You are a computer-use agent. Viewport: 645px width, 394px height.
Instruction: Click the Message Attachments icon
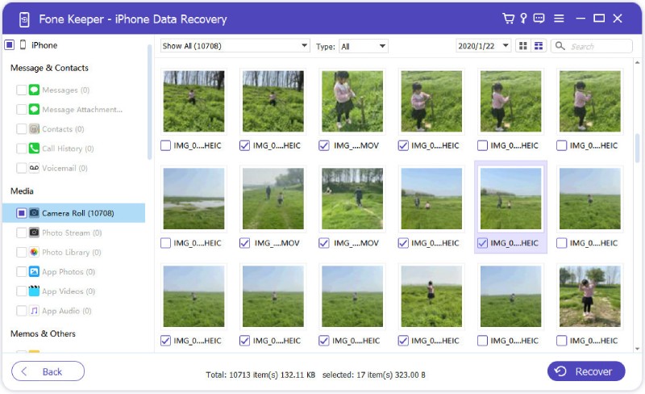coord(34,109)
